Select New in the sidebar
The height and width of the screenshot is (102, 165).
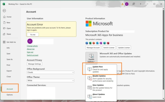click(7, 23)
